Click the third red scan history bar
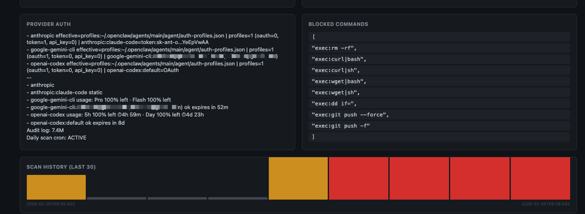This screenshot has height=214, width=585. (480, 178)
